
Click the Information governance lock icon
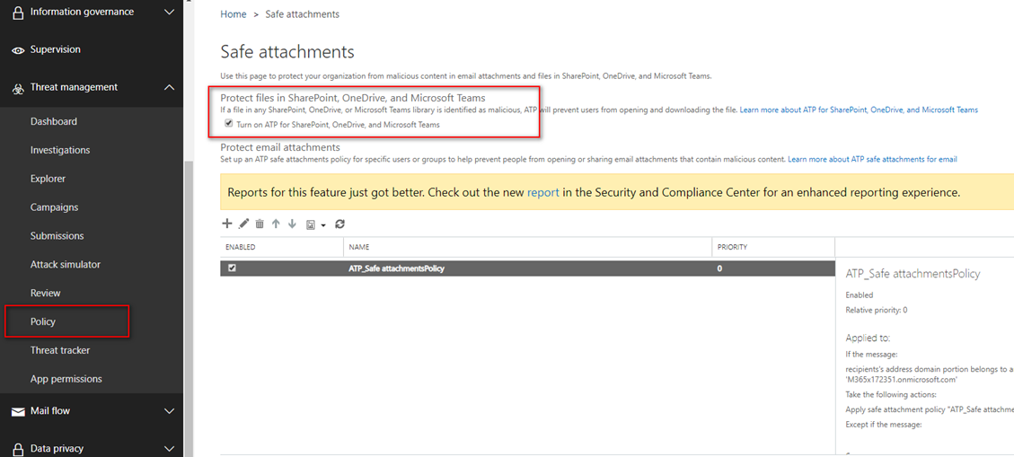pos(18,13)
